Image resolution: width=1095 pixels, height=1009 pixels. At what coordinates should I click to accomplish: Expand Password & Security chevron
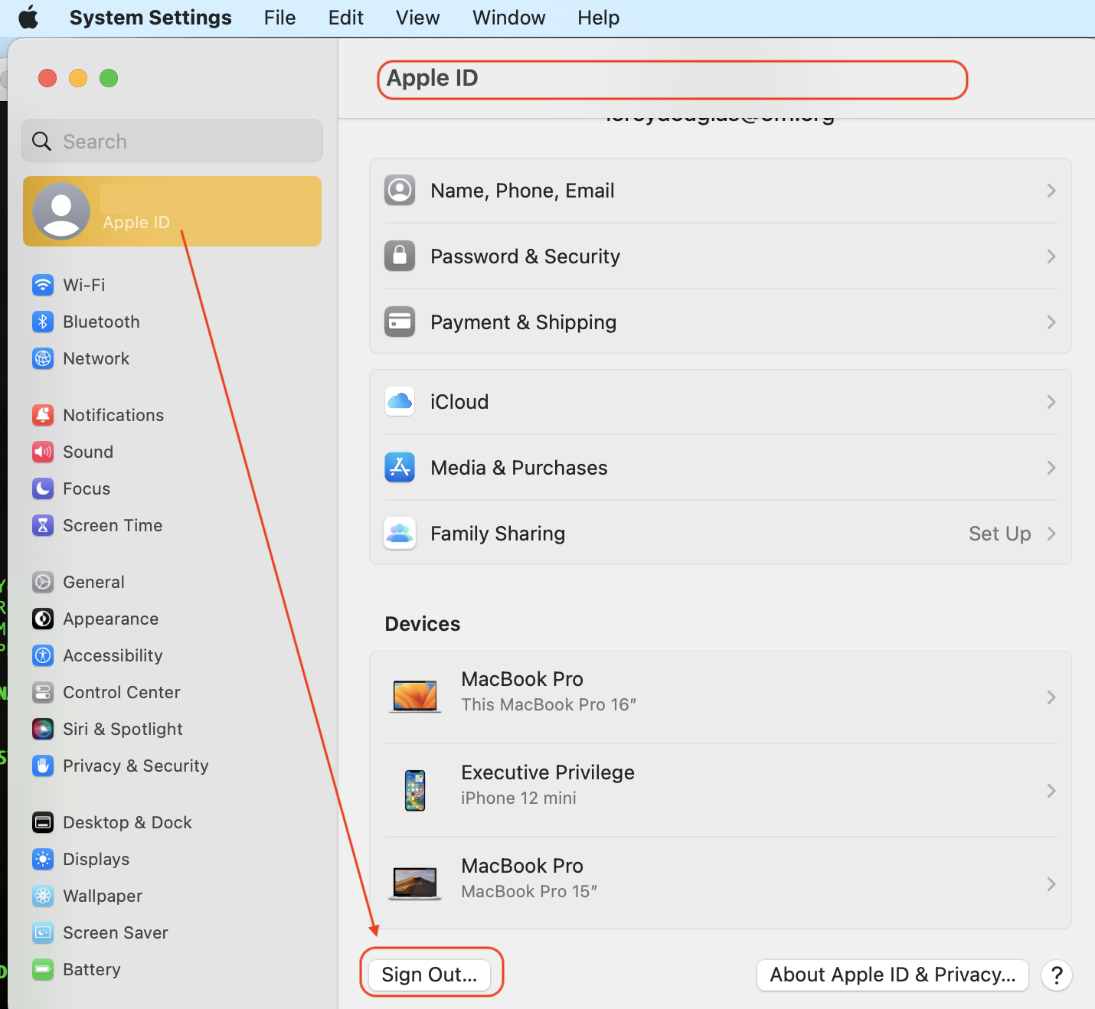[x=1051, y=256]
